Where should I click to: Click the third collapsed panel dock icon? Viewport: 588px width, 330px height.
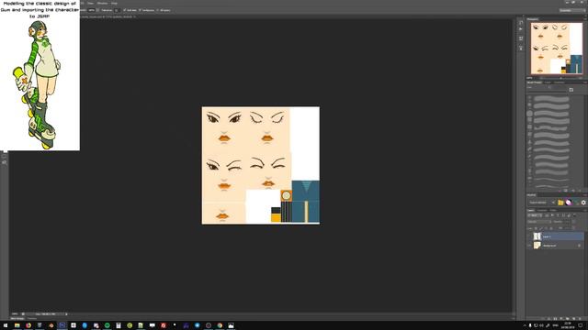click(521, 38)
